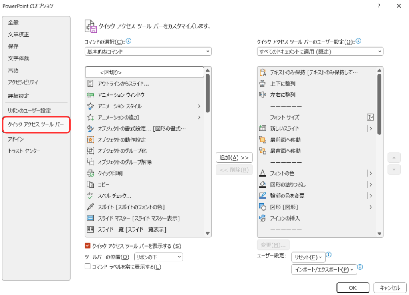Click the スライド一覧 grid icon
The image size is (409, 295).
[x=90, y=229]
